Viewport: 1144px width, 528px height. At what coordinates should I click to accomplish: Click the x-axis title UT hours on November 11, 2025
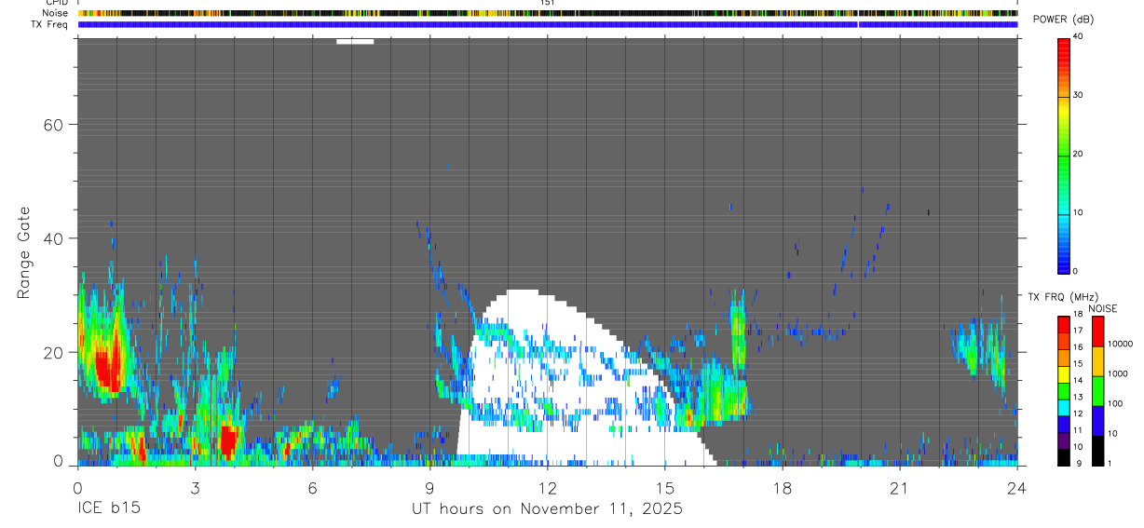pyautogui.click(x=548, y=510)
